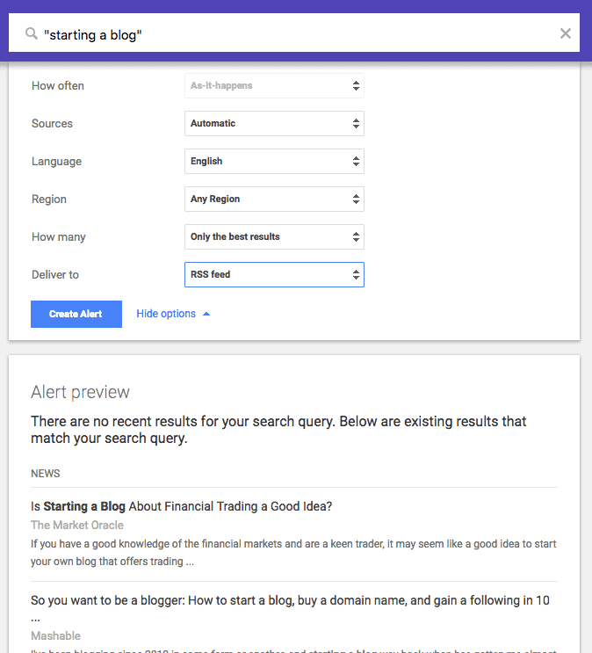Click the Create Alert button
Screen dimensions: 592x653
76,314
